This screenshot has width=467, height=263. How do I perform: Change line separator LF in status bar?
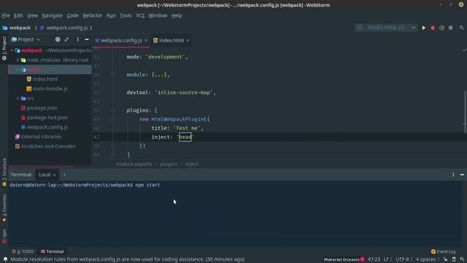[x=387, y=259]
